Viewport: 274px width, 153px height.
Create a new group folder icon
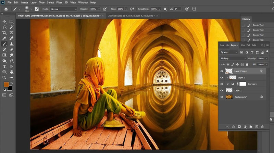click(x=251, y=127)
